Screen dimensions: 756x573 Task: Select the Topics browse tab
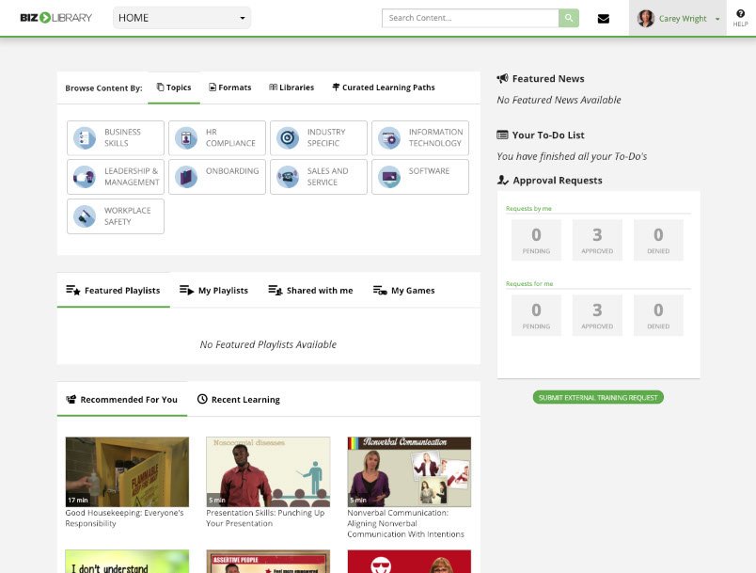pyautogui.click(x=174, y=88)
